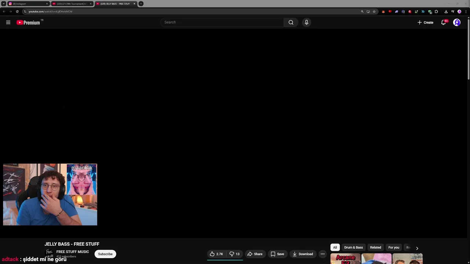Expand the tab search dropdown
The width and height of the screenshot is (470, 264).
[x=3, y=4]
